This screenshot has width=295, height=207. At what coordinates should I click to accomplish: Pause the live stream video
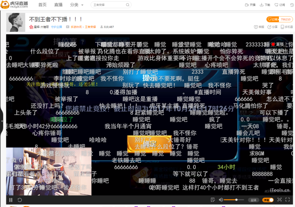[11, 200]
